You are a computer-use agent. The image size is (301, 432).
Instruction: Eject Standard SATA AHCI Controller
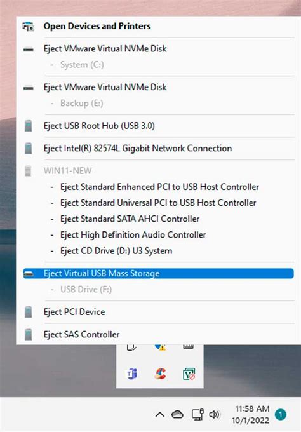click(x=130, y=219)
